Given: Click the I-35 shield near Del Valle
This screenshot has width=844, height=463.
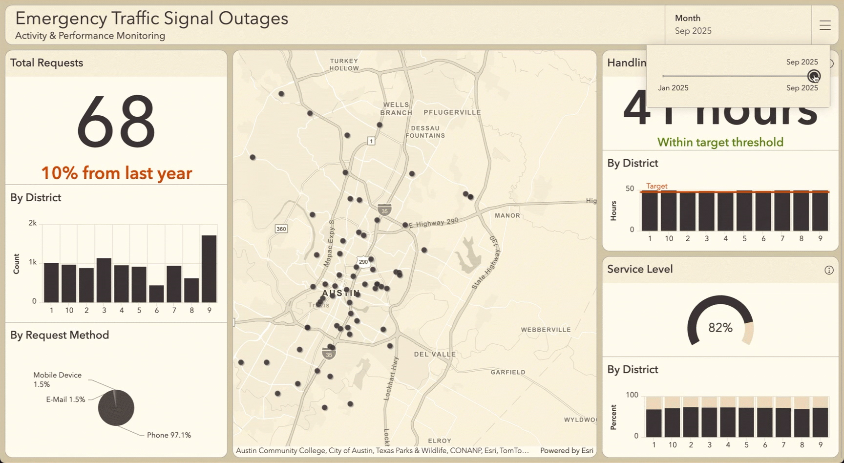Looking at the screenshot, I should (x=329, y=354).
